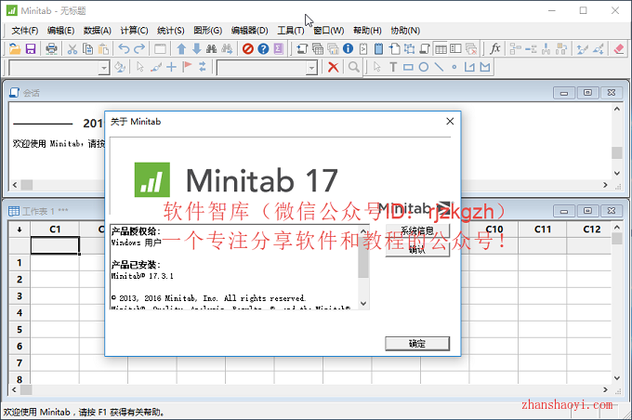Click the Find binoculars icon
632x420 pixels.
point(211,48)
